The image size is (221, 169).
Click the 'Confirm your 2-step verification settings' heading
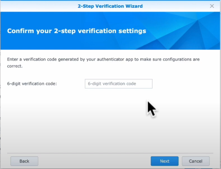coord(77,31)
